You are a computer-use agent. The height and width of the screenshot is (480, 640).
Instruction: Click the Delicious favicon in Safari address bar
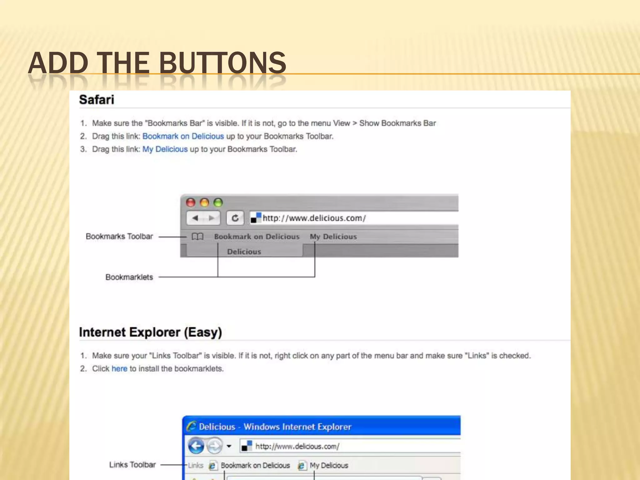click(x=256, y=218)
